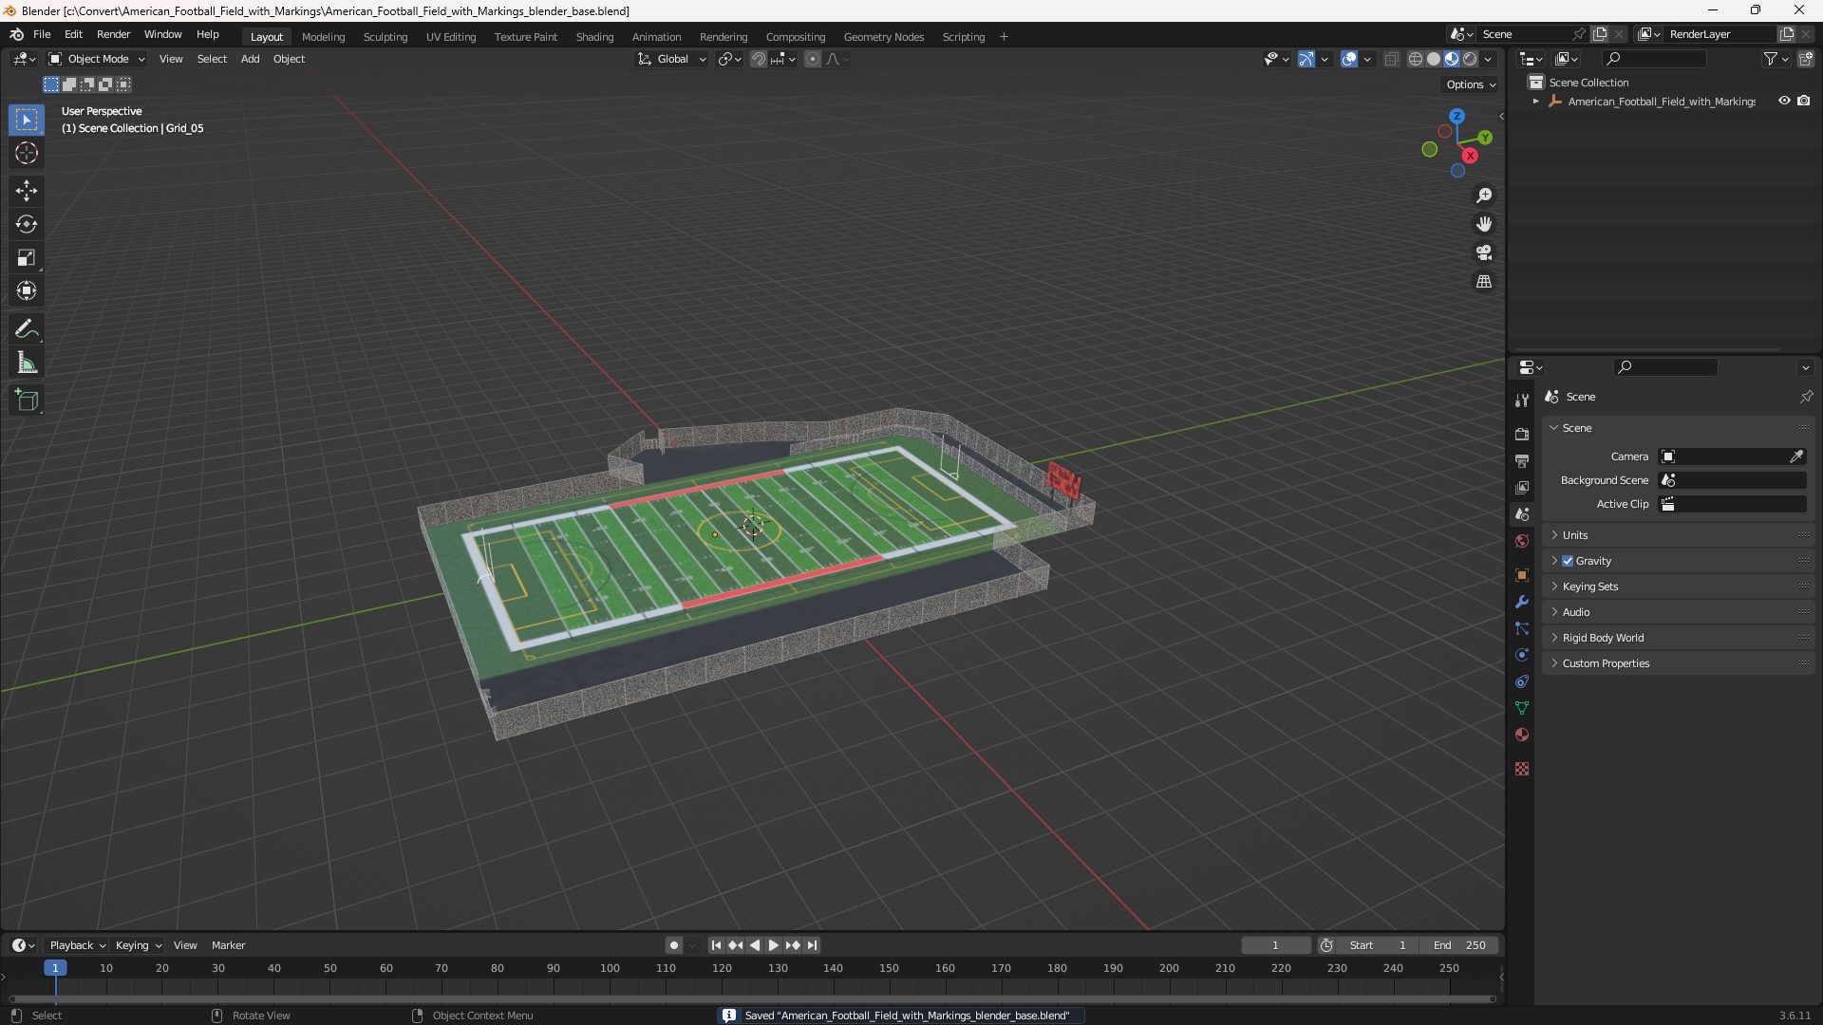Open the World properties tab
1823x1025 pixels.
(1522, 541)
